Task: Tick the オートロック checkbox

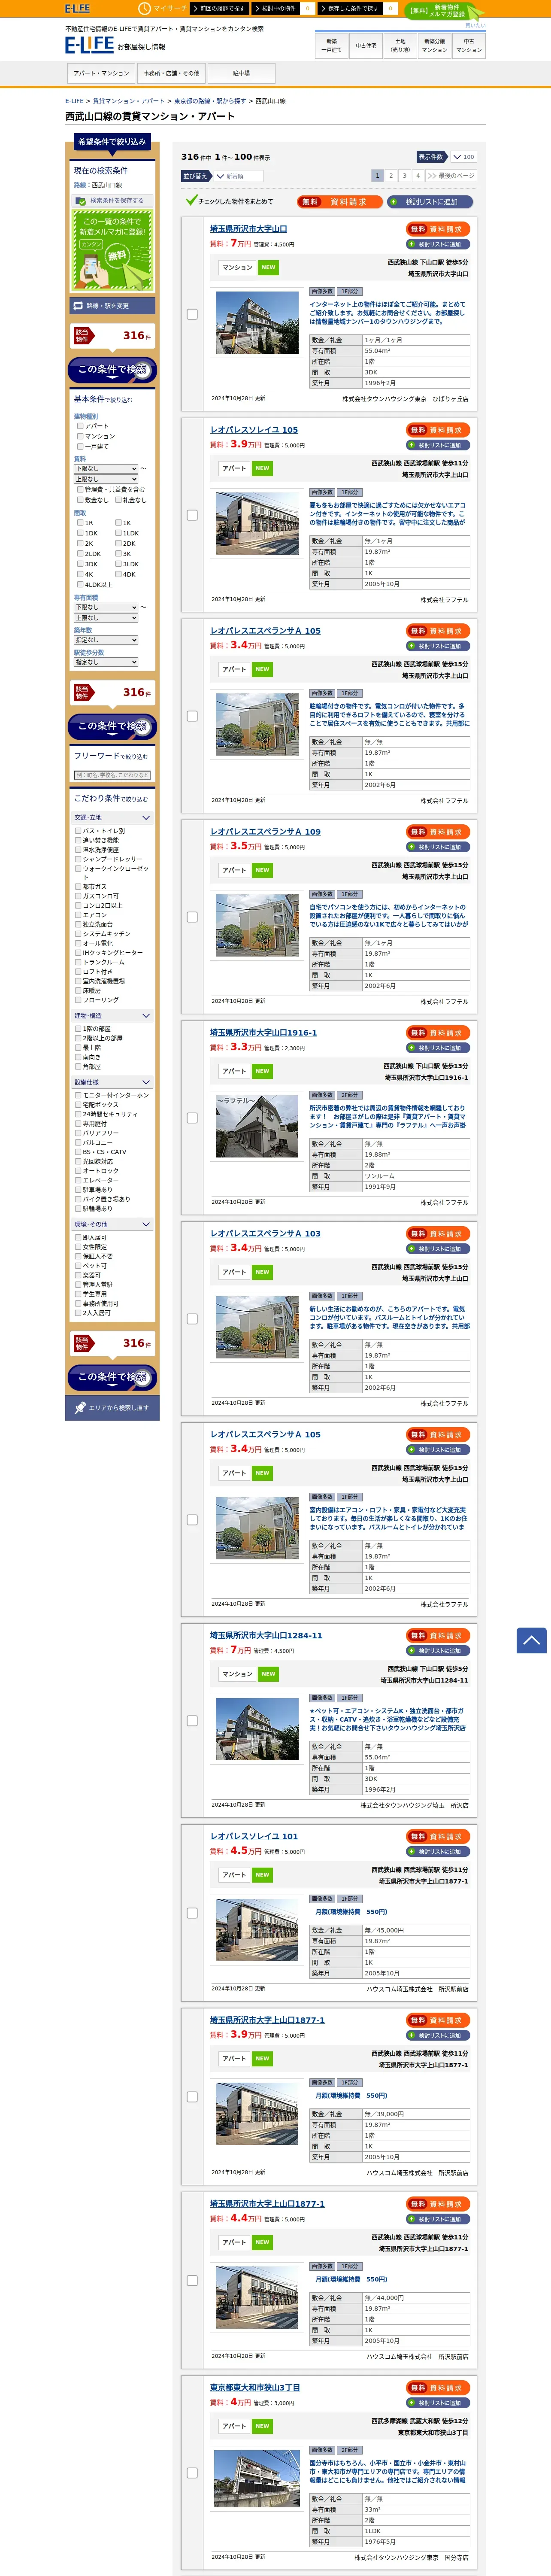Action: pos(78,1171)
